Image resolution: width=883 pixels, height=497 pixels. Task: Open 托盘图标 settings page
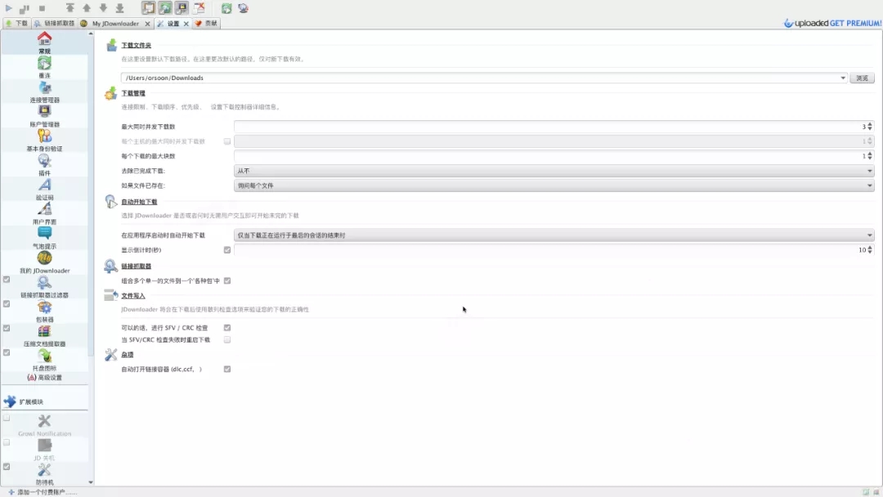(x=44, y=360)
